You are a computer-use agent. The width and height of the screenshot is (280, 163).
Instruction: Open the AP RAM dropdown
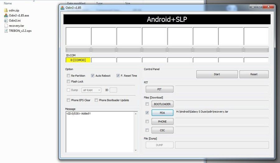(x=91, y=90)
